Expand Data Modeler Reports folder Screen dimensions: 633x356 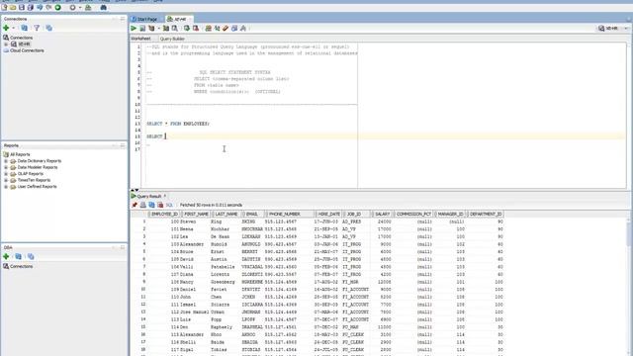pos(6,167)
